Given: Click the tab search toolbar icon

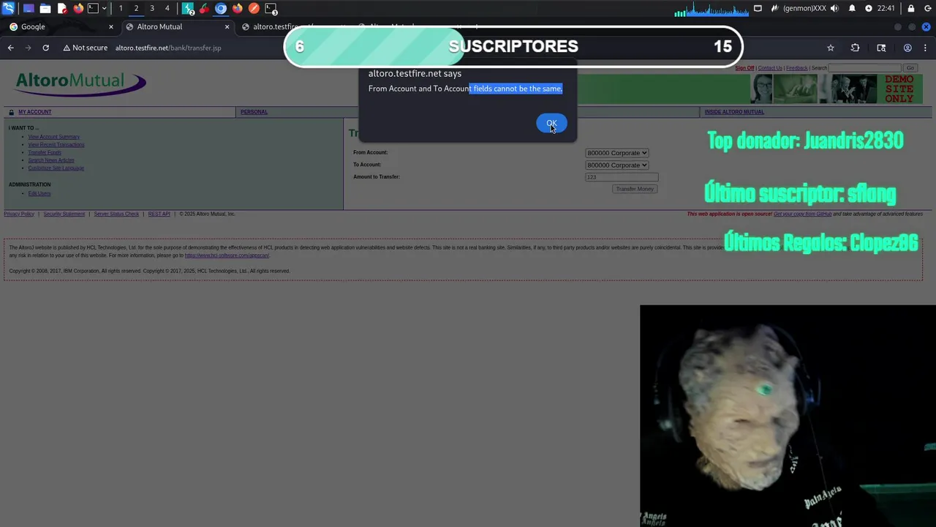Looking at the screenshot, I should point(881,48).
